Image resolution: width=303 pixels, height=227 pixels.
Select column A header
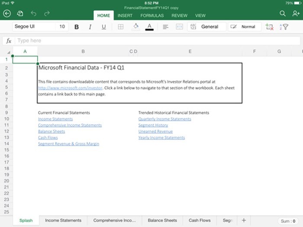pos(25,51)
